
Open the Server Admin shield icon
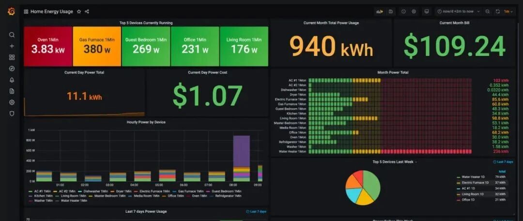pyautogui.click(x=12, y=114)
